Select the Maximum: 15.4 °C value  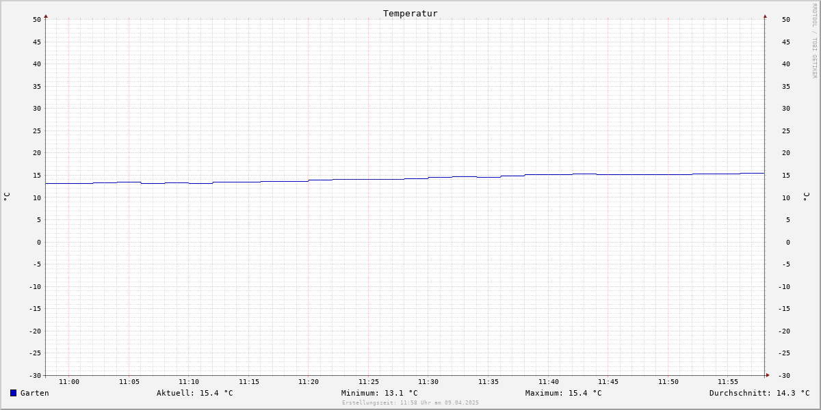coord(564,393)
